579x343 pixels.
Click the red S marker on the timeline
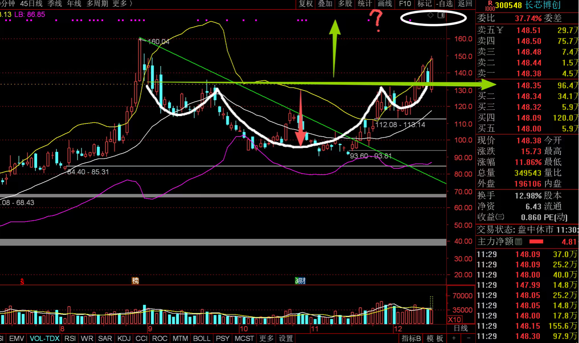22,281
